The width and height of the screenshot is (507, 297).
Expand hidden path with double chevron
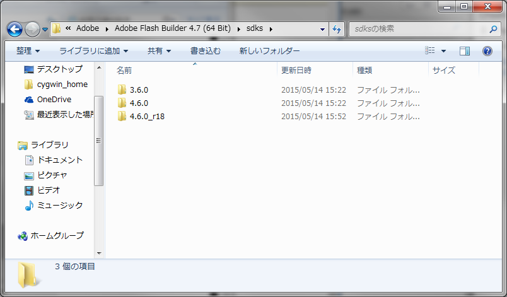coord(68,28)
